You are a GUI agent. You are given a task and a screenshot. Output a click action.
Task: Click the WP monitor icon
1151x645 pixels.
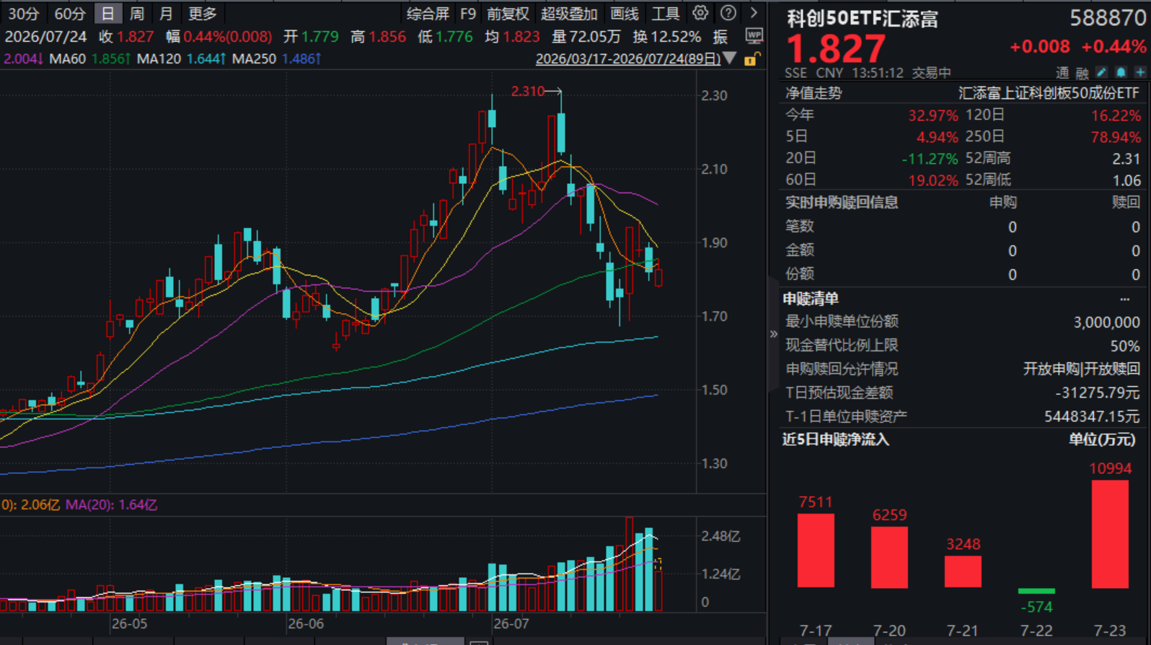[x=754, y=36]
